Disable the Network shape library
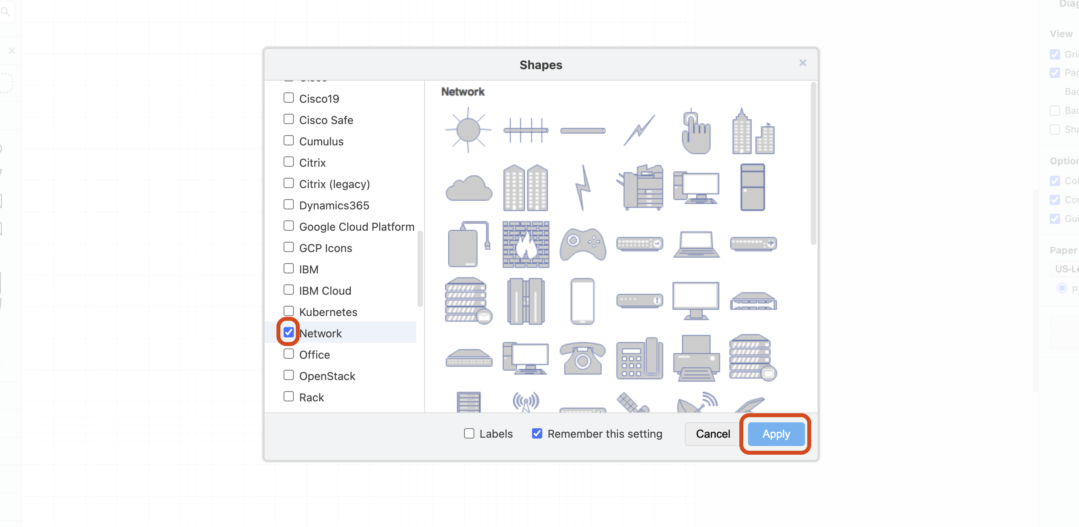This screenshot has width=1079, height=527. (x=288, y=332)
